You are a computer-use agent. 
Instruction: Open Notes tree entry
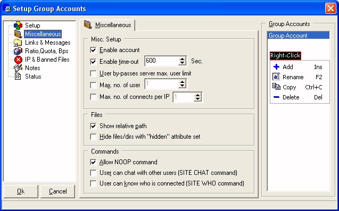coord(32,68)
